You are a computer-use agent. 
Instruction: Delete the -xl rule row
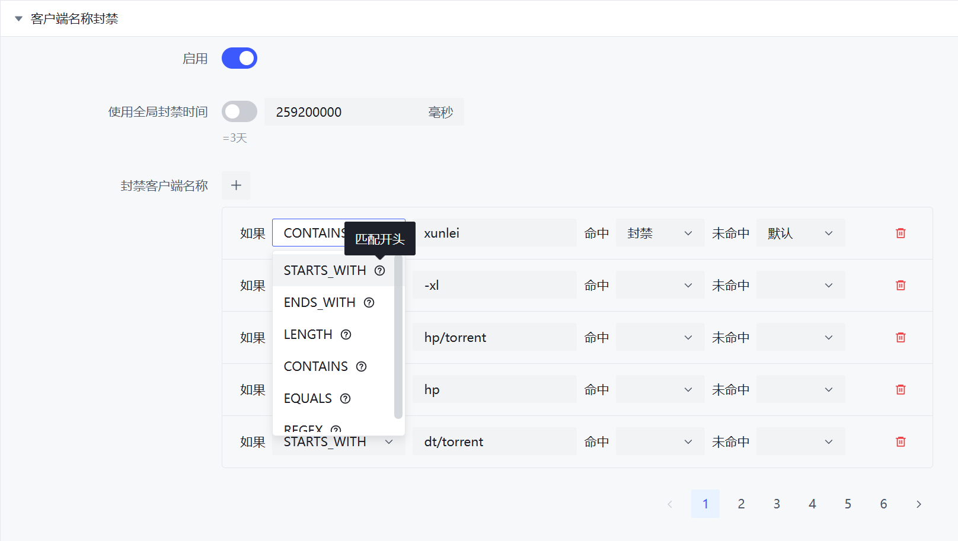900,286
